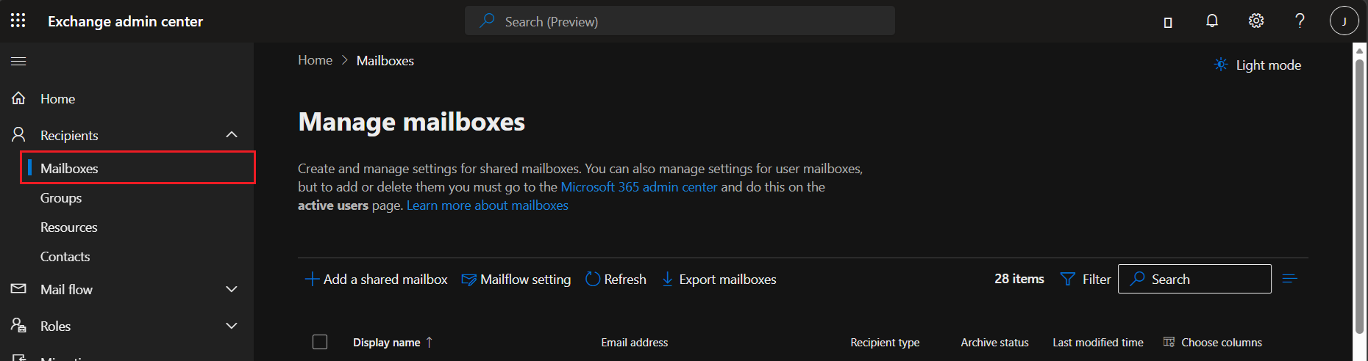Screen dimensions: 1368x361
Task: Click the Mailflow setting button
Action: tap(516, 279)
